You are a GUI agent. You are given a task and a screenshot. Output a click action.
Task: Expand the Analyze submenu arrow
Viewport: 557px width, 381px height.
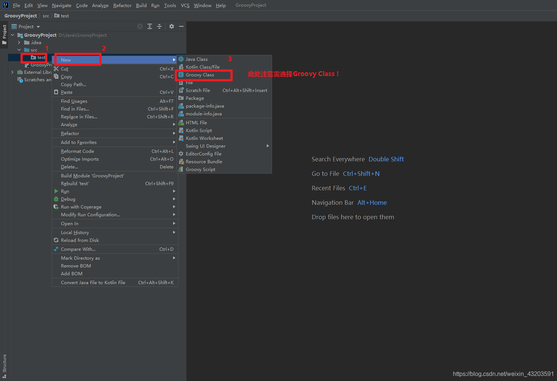tap(174, 124)
